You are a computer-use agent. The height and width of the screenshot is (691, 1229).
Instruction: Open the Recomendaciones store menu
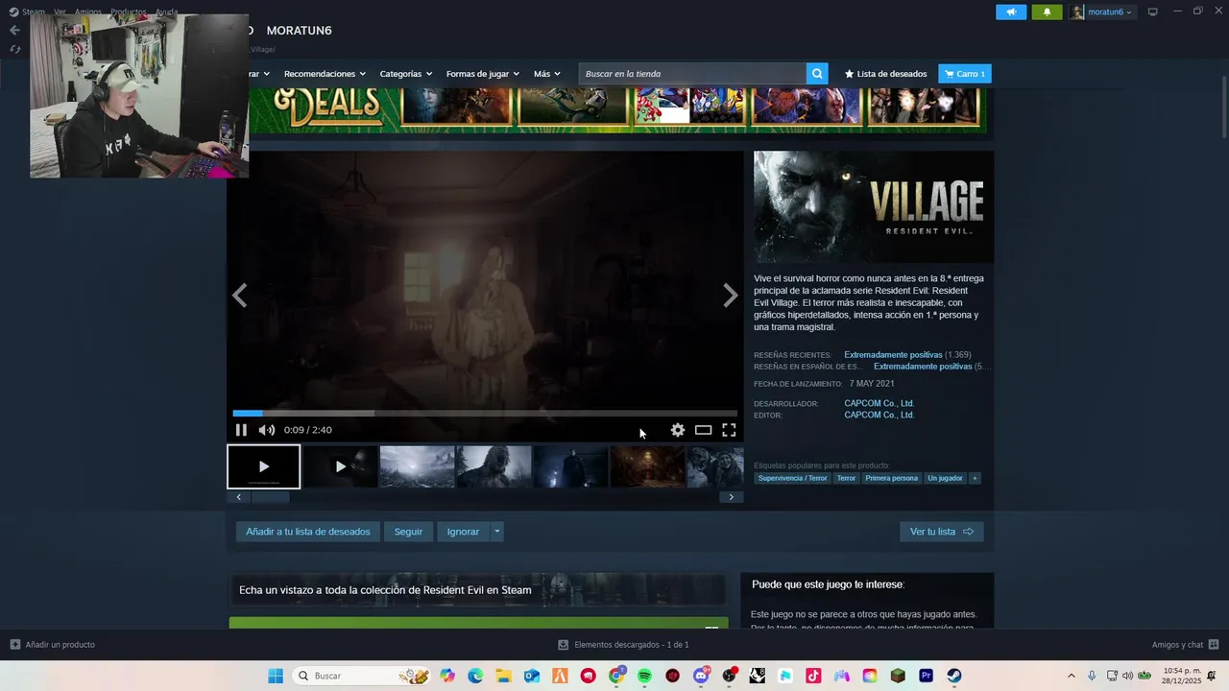(x=325, y=74)
